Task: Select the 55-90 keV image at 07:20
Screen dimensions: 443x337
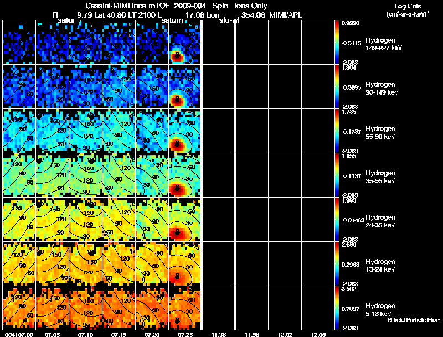Action: 152,131
